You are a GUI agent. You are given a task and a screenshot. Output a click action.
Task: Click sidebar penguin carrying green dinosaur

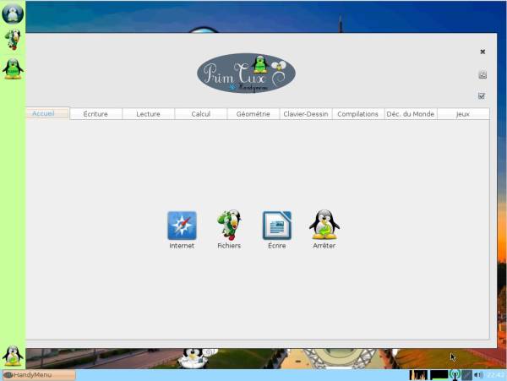coord(13,40)
